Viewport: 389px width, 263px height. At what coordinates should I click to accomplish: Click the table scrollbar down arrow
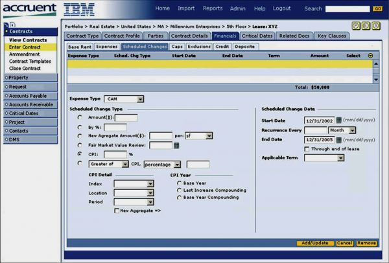click(376, 80)
